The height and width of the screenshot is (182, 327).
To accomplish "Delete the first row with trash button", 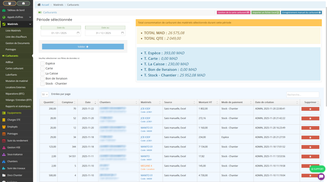I will pos(310,109).
